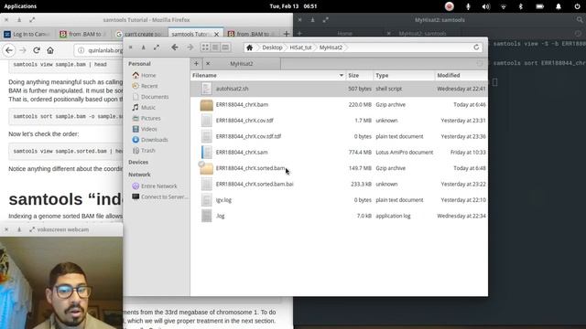This screenshot has width=586, height=329.
Task: Open search in the terminal window
Action: click(x=580, y=20)
